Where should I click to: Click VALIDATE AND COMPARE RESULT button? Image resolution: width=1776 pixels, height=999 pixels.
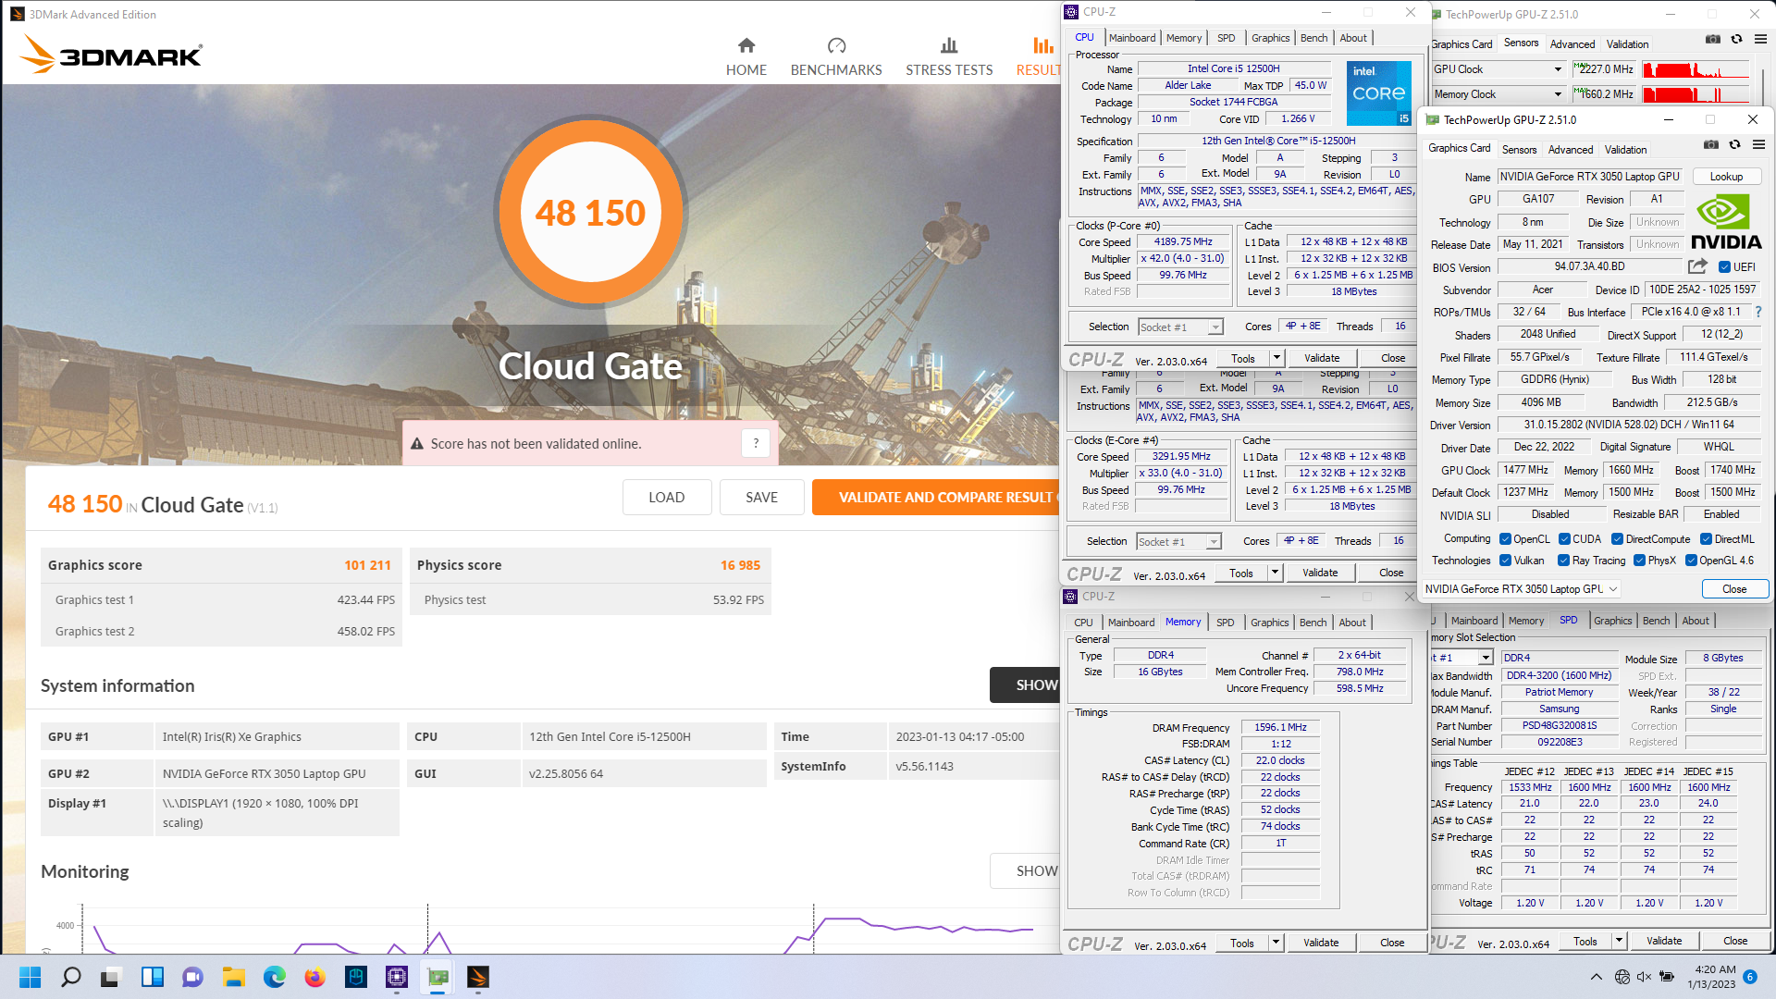tap(936, 498)
